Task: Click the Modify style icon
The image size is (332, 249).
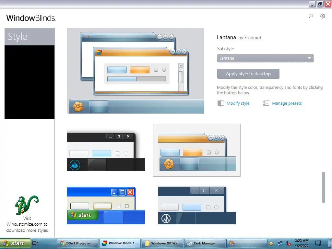Action: click(x=220, y=103)
